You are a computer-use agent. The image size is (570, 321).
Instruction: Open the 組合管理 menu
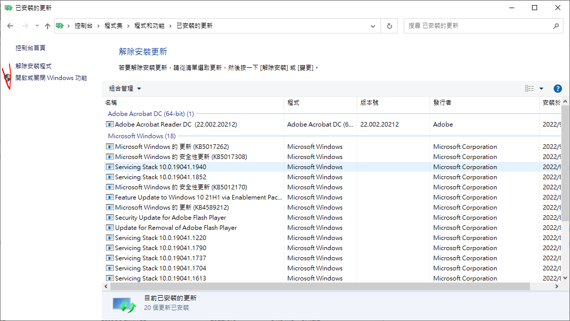click(125, 89)
